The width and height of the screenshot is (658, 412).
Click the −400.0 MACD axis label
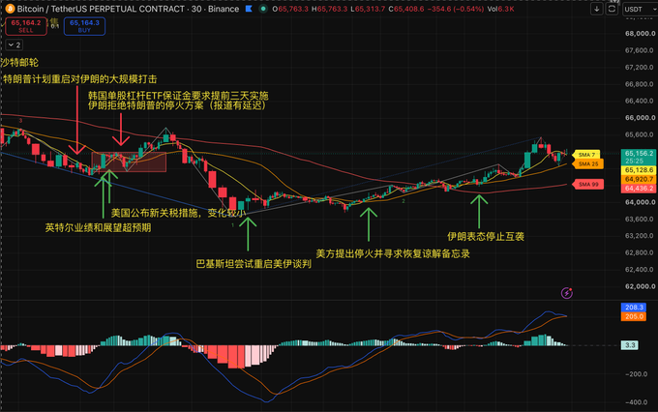tap(636, 402)
